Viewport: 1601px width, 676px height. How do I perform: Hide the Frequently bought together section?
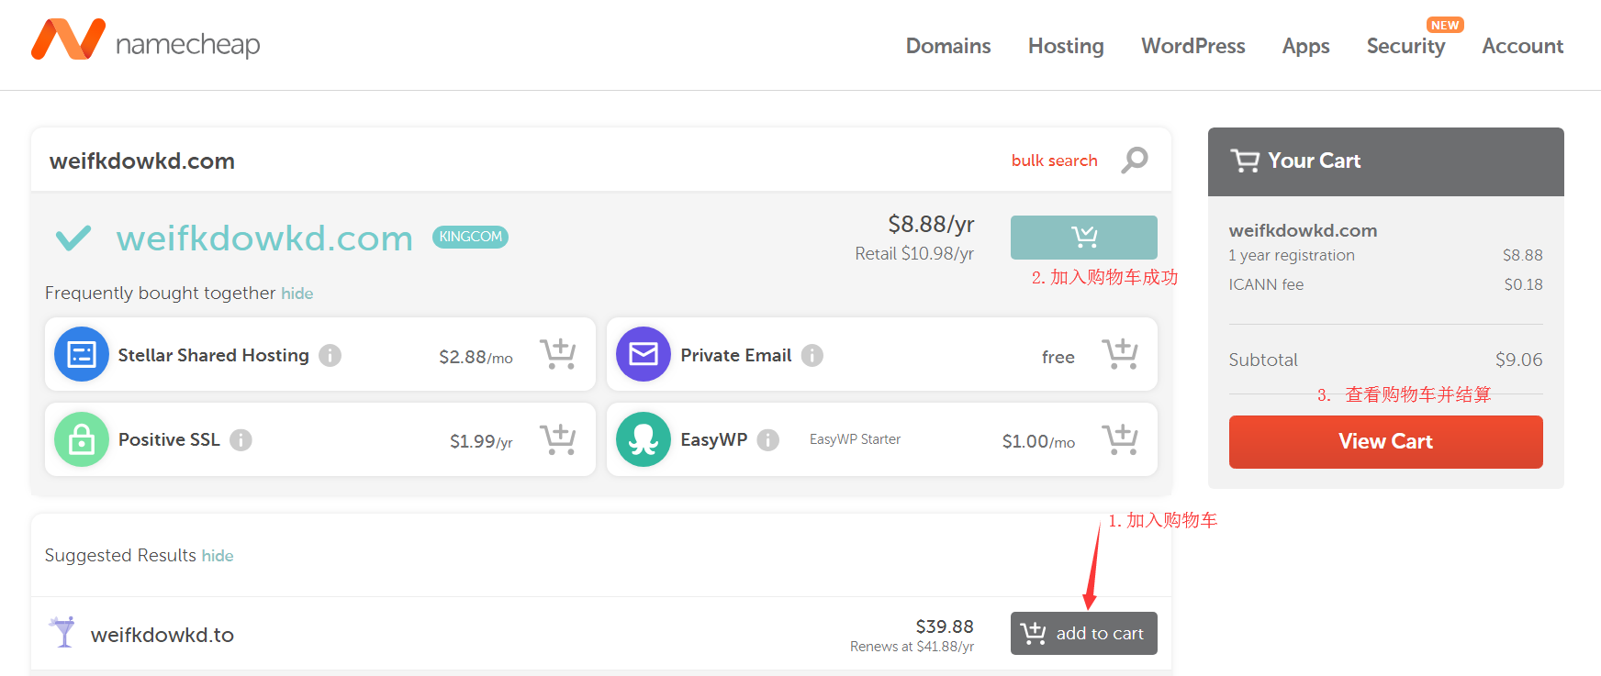point(297,294)
